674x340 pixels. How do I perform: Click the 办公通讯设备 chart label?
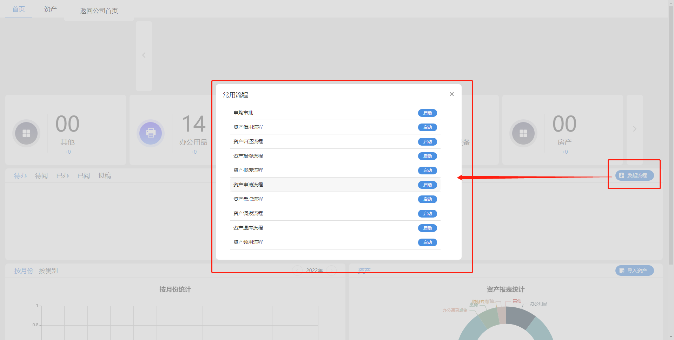pos(455,311)
